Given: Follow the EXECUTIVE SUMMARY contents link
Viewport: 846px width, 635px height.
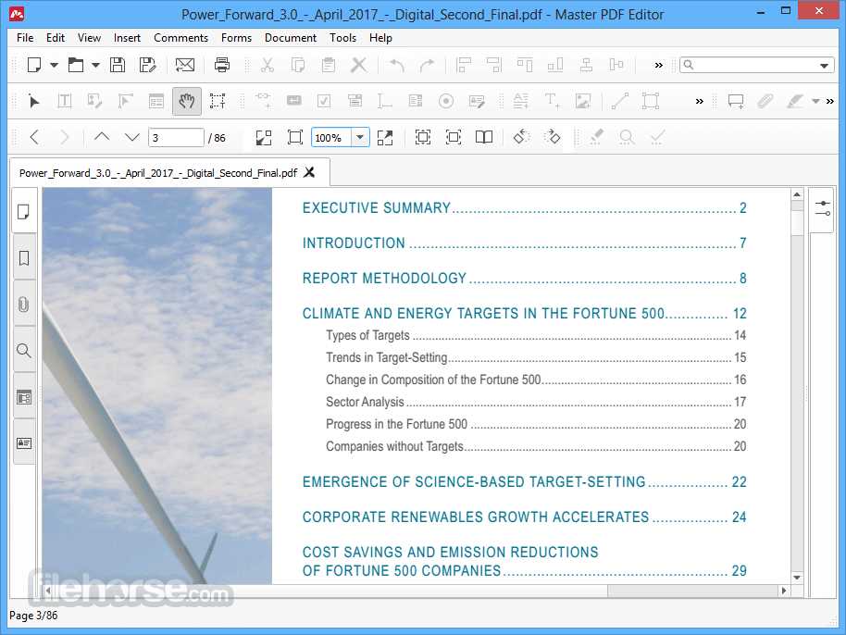Looking at the screenshot, I should (524, 207).
